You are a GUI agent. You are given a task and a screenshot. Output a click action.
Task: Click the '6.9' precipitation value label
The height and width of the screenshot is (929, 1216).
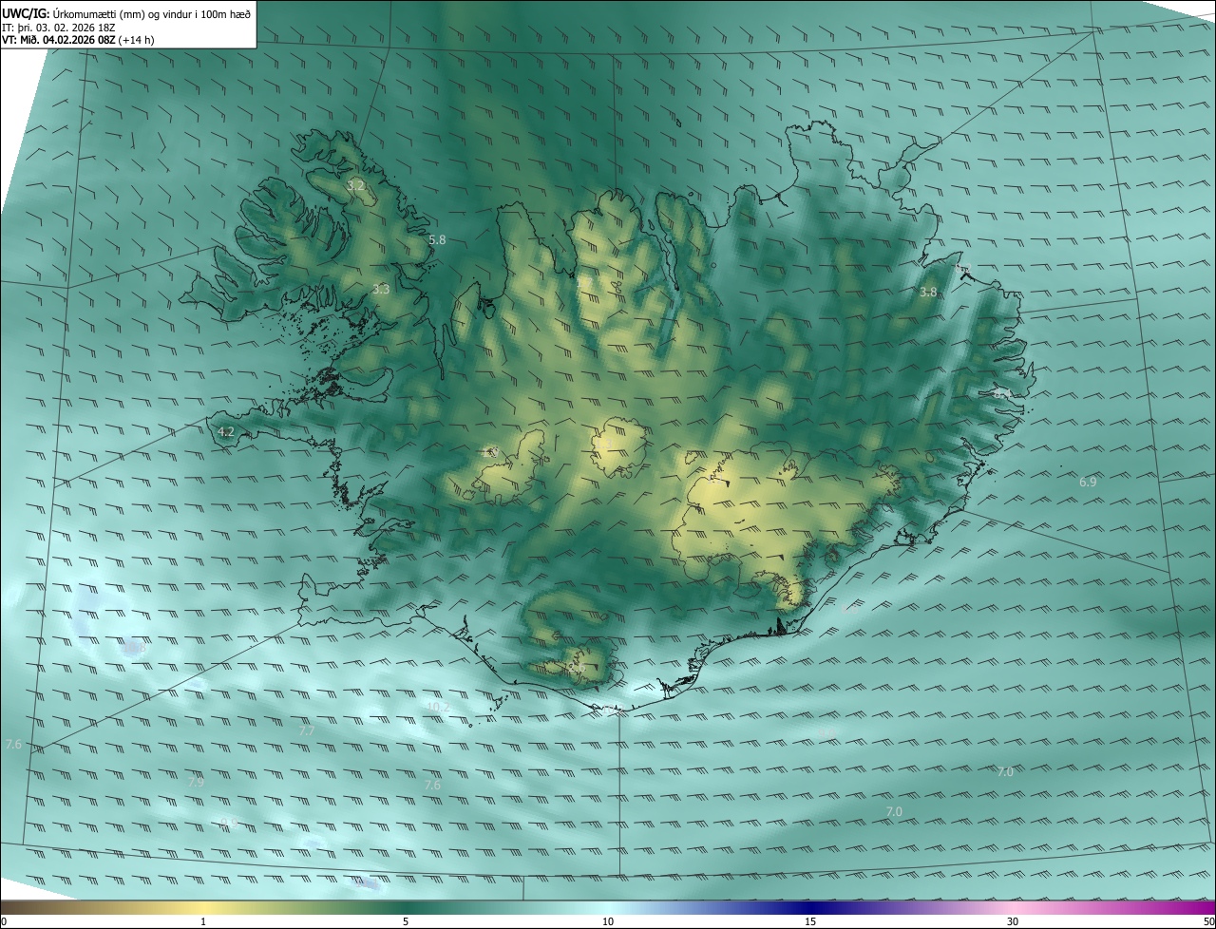[1088, 483]
